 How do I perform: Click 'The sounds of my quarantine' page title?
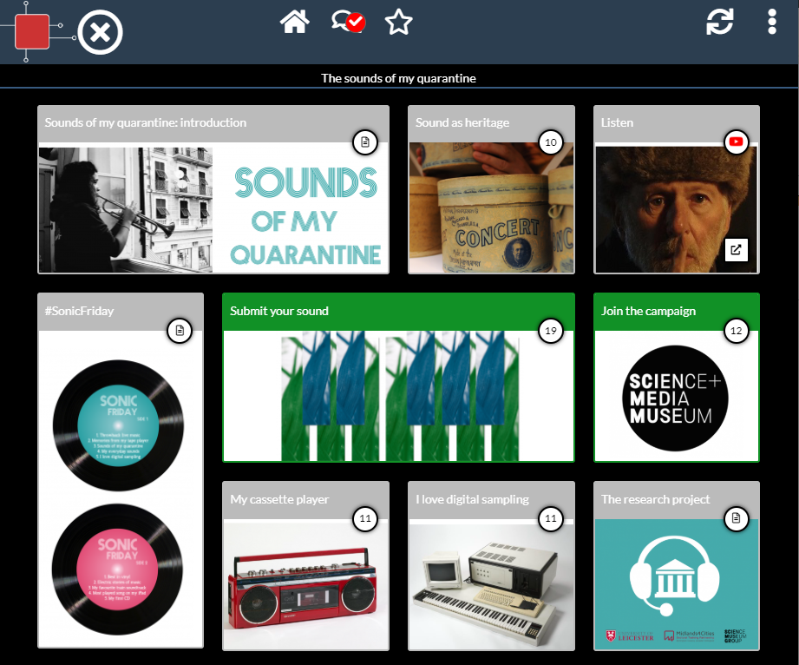[398, 78]
